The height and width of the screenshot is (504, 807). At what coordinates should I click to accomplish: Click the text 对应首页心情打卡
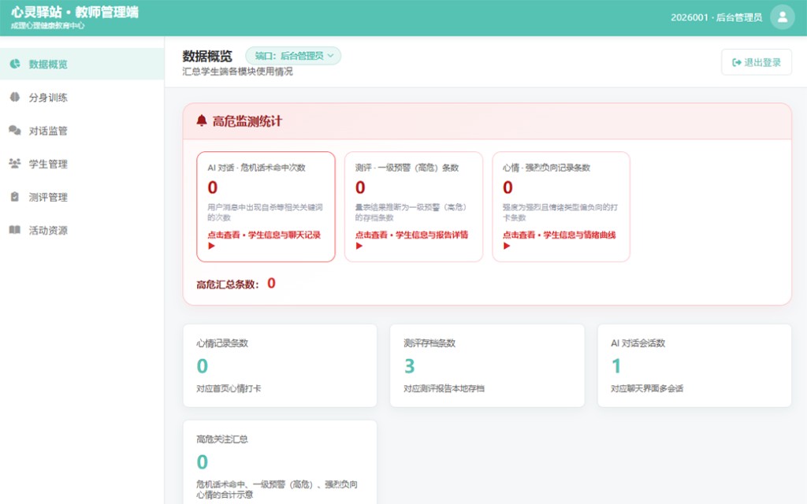(x=229, y=388)
